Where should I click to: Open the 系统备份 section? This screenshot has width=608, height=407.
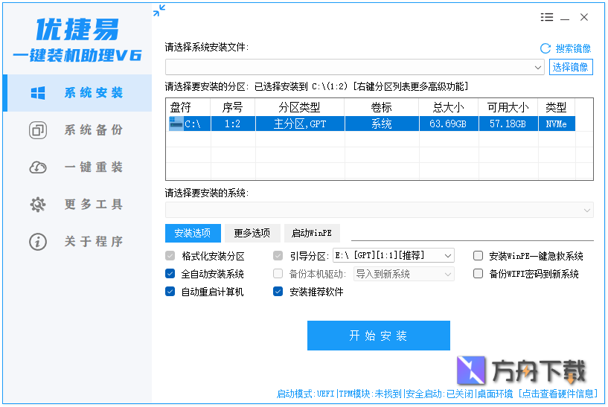point(78,130)
